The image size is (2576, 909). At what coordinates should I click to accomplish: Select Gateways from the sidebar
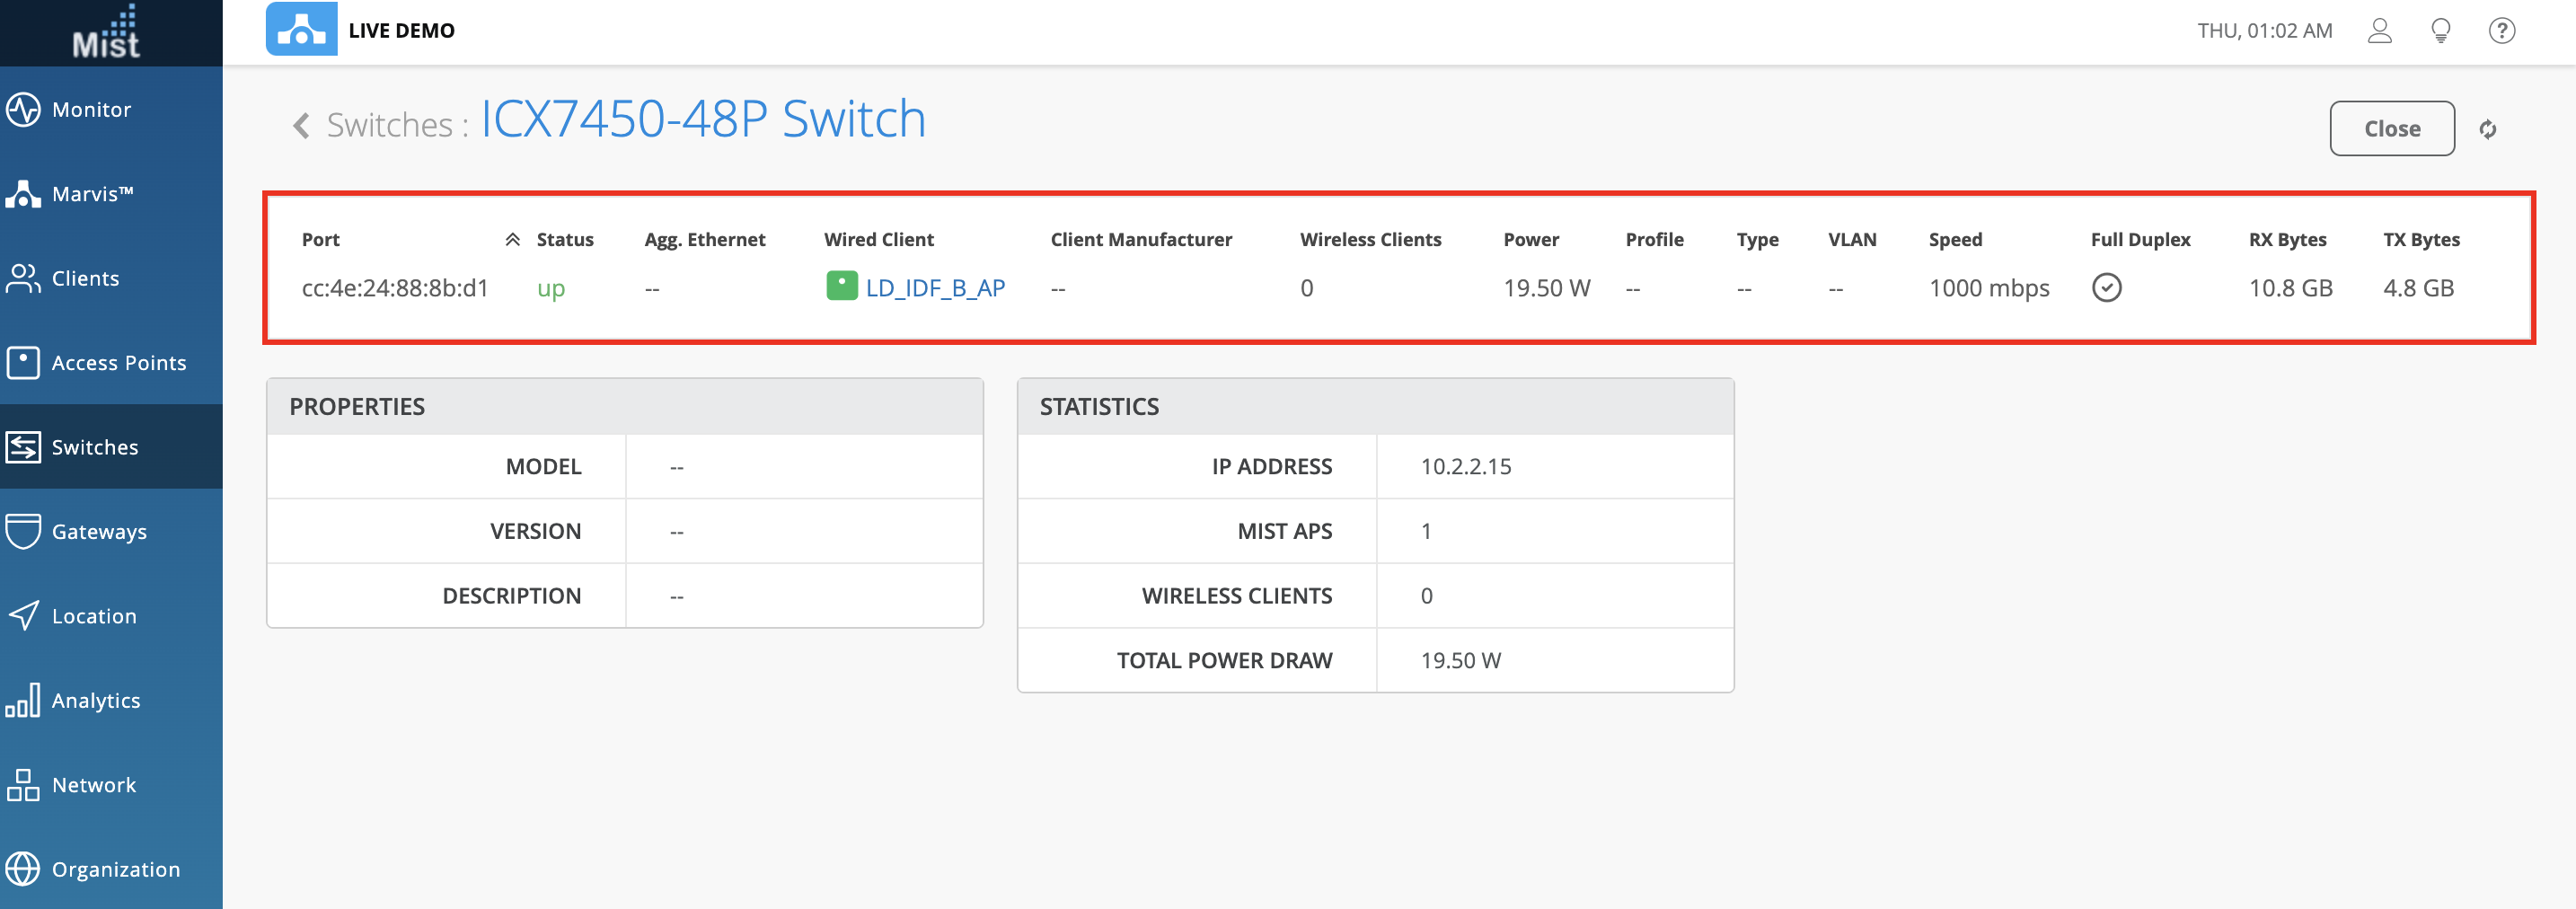99,532
